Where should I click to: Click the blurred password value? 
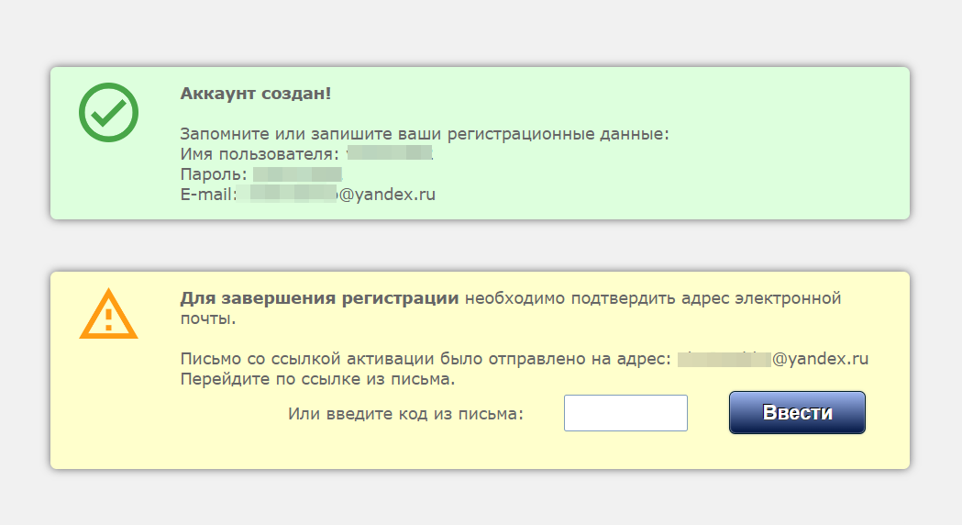[x=297, y=174]
